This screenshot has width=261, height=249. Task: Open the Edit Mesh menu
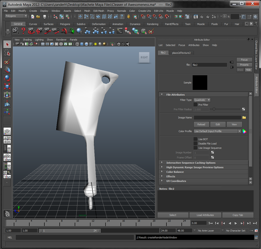click(99, 11)
